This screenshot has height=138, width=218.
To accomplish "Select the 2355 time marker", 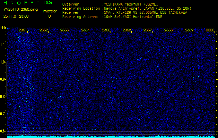I will pyautogui.click(x=106, y=30).
